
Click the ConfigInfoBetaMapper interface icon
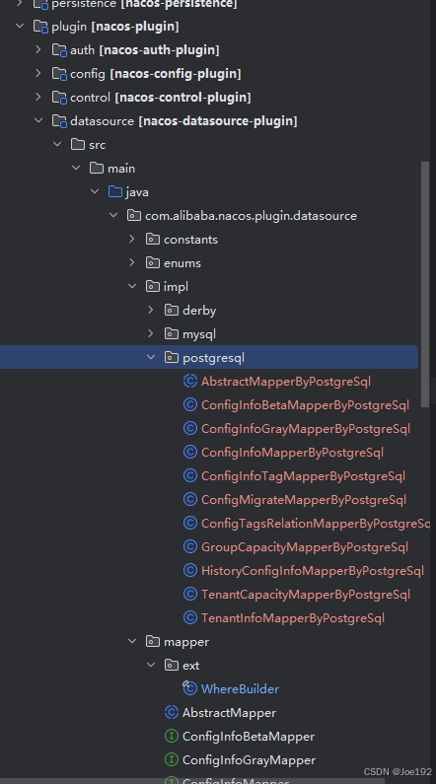pos(172,736)
